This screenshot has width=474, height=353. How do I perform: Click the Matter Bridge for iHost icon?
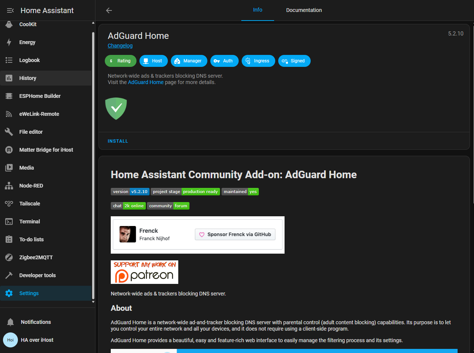coord(9,150)
